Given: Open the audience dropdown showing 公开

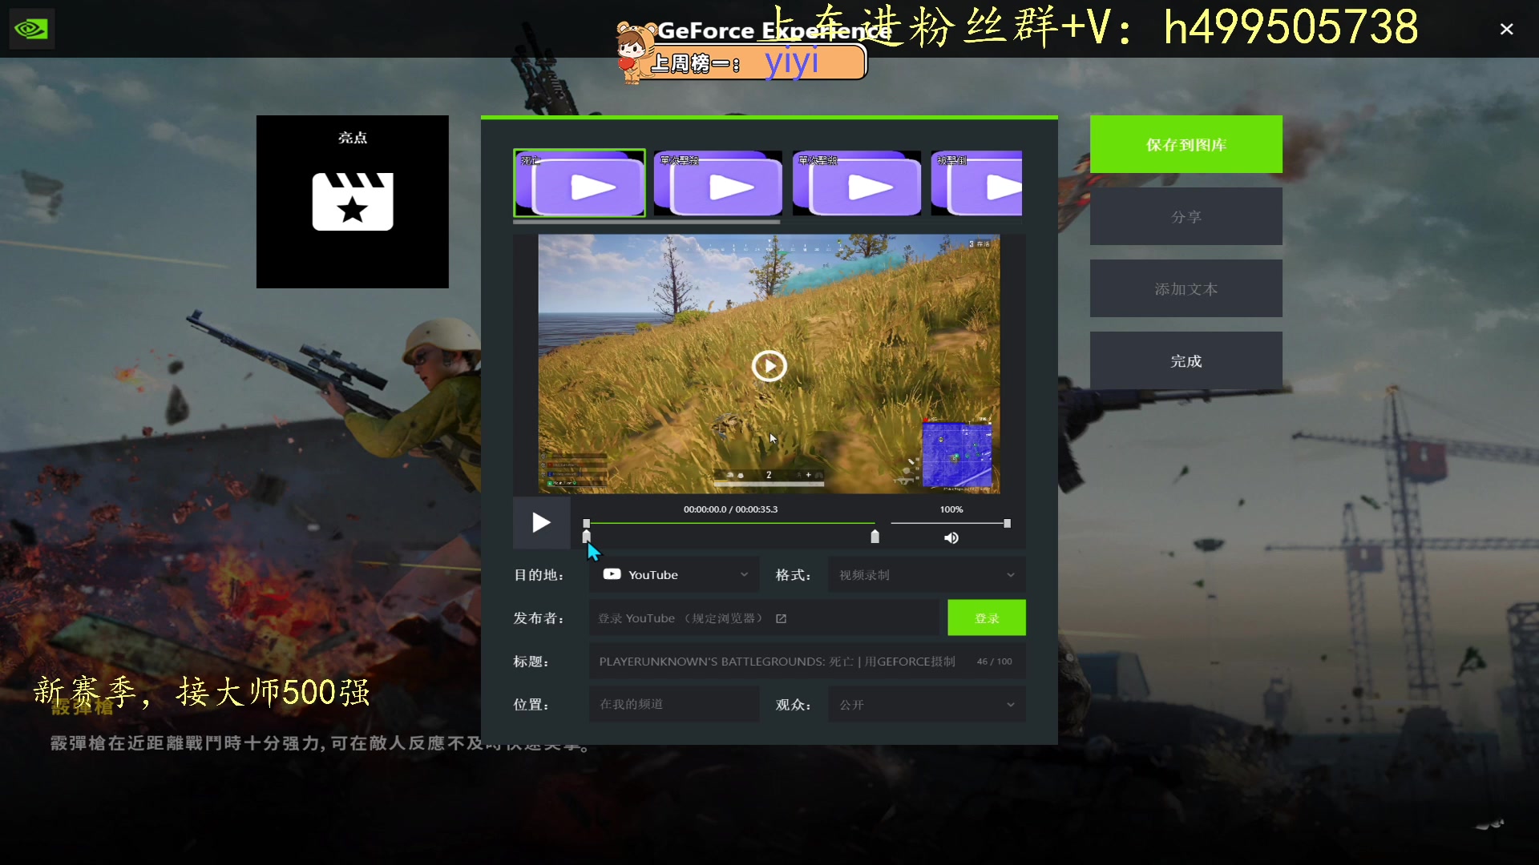Looking at the screenshot, I should tap(927, 705).
